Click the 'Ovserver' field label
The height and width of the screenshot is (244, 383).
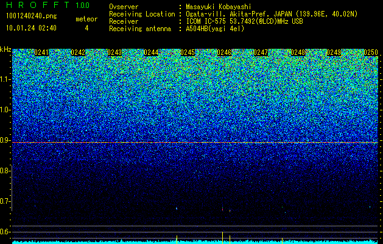[x=124, y=7]
